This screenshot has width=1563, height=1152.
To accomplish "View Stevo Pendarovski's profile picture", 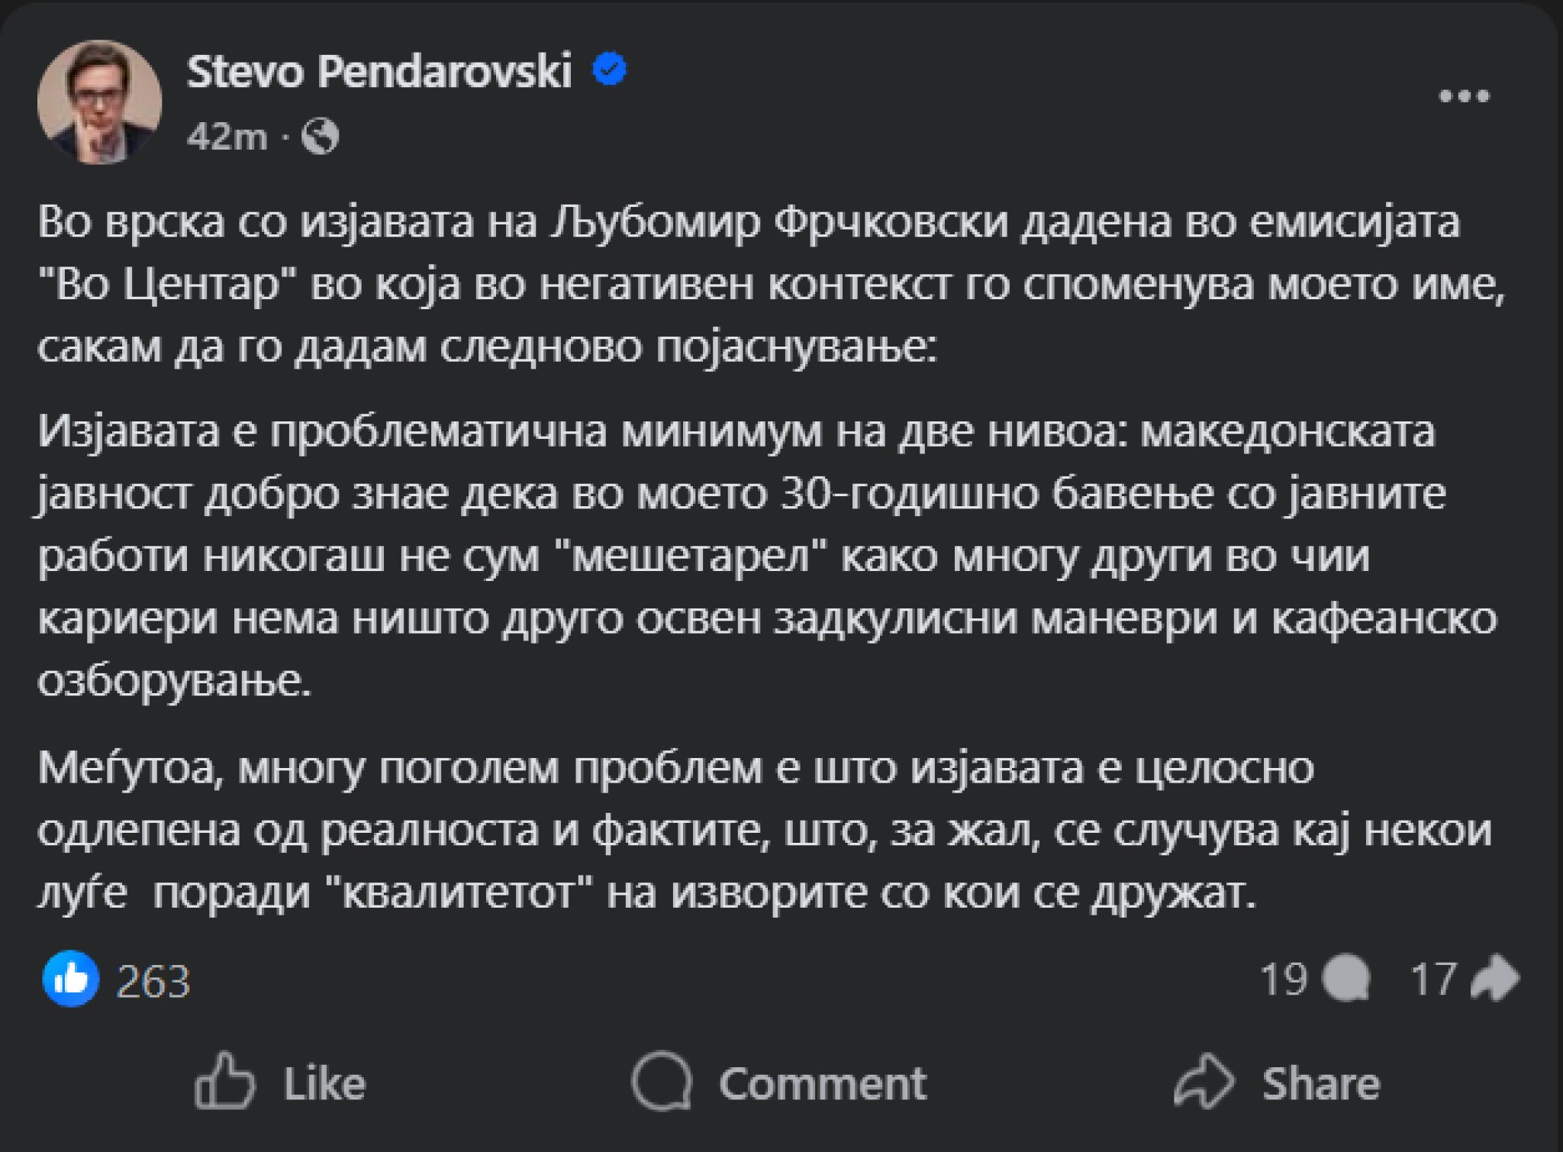I will [x=99, y=102].
